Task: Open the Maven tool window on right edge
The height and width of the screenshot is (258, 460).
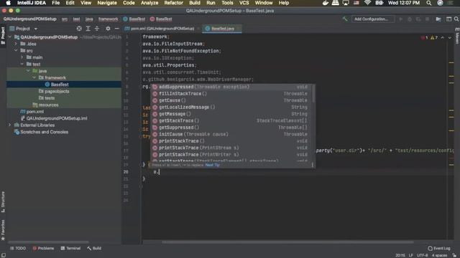Action: tap(457, 36)
